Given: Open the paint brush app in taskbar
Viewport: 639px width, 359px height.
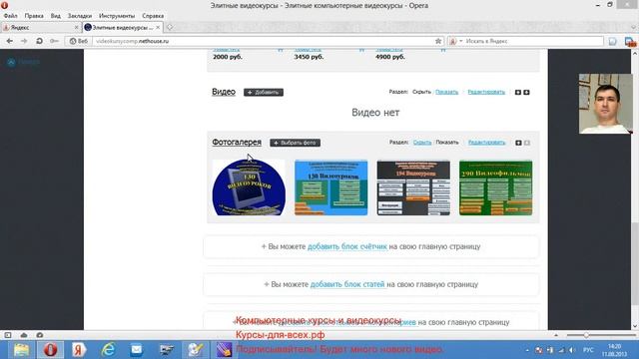Looking at the screenshot, I should coord(195,350).
